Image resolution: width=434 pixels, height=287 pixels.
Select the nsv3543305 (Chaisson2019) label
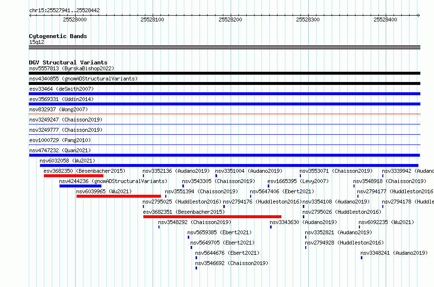[218, 181]
